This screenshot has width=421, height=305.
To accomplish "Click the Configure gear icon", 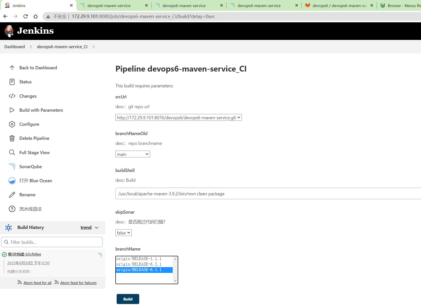I will coord(12,124).
